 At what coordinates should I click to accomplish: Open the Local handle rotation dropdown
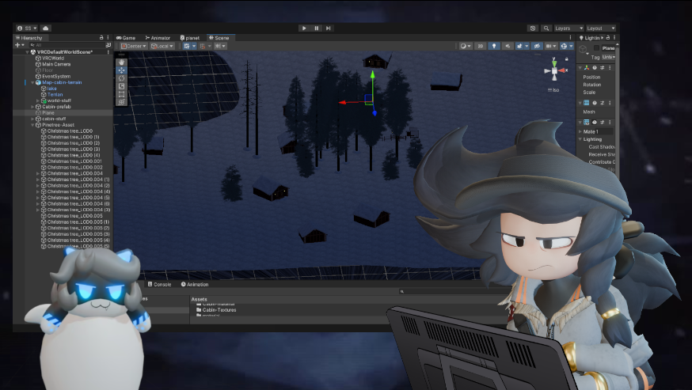(x=162, y=46)
